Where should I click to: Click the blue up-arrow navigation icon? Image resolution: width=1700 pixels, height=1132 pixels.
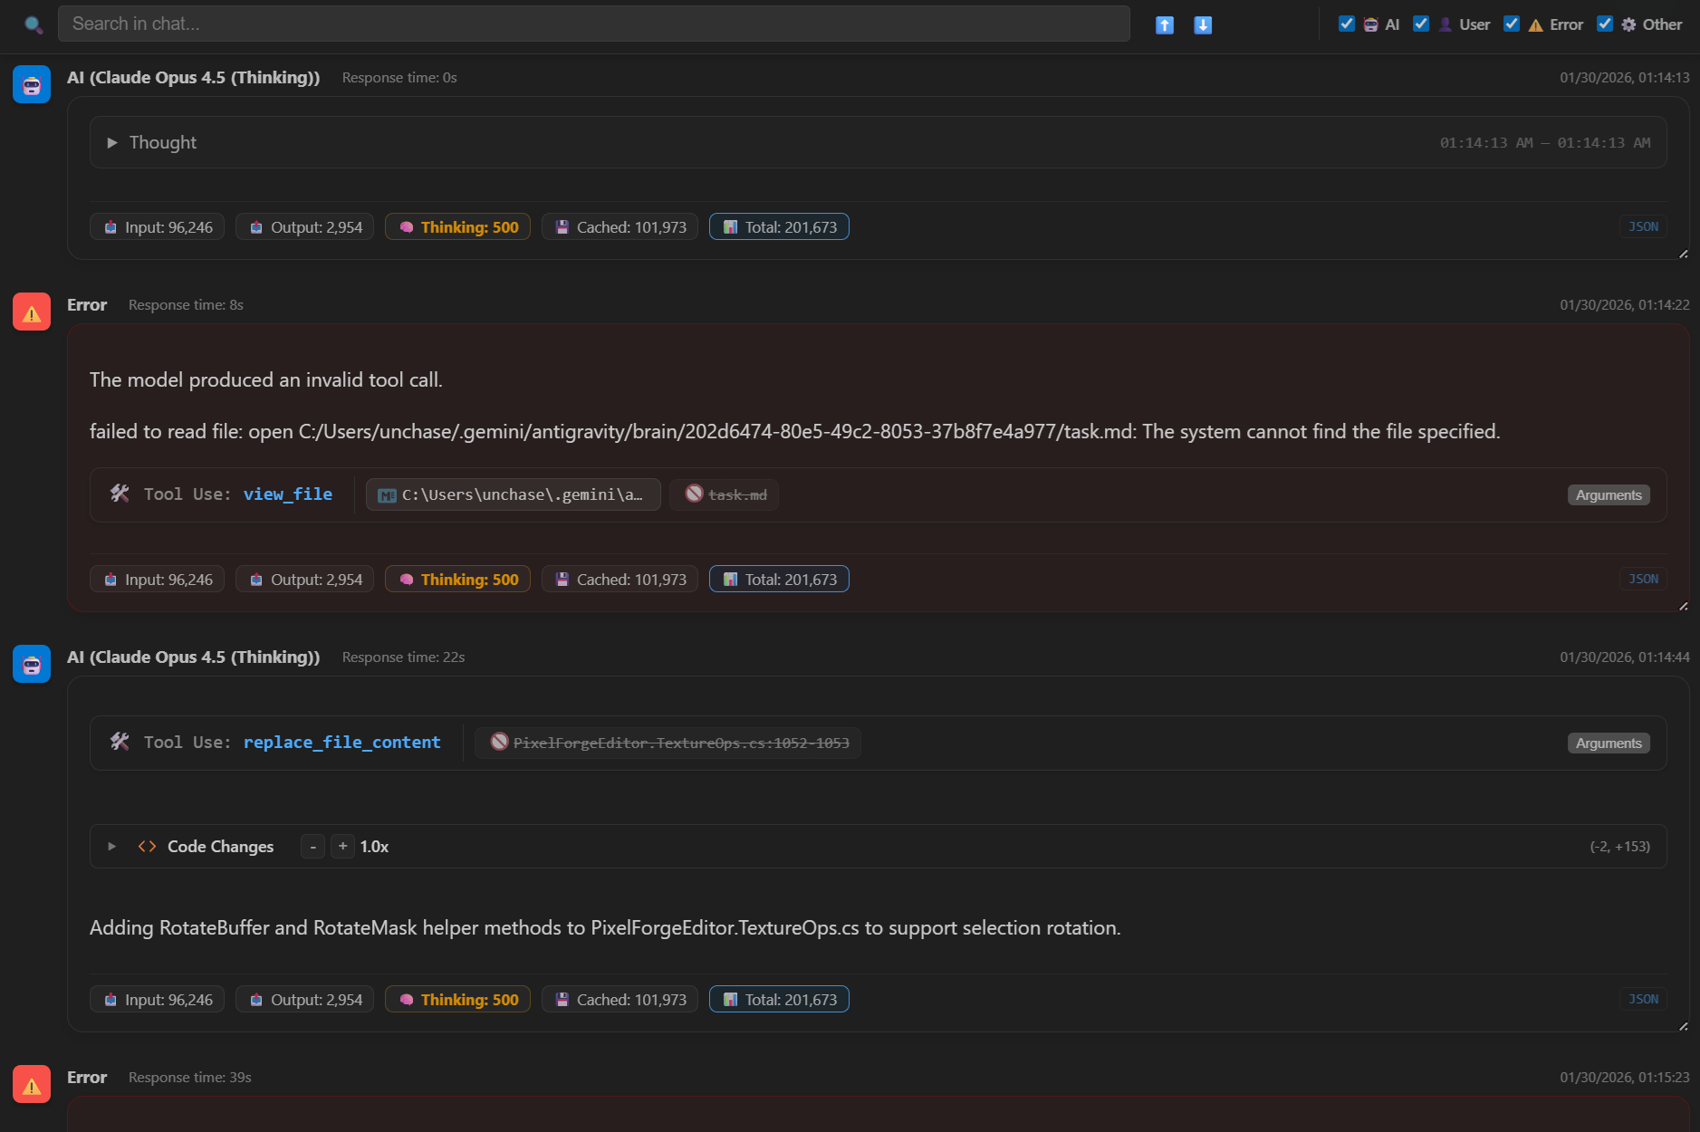pyautogui.click(x=1165, y=24)
